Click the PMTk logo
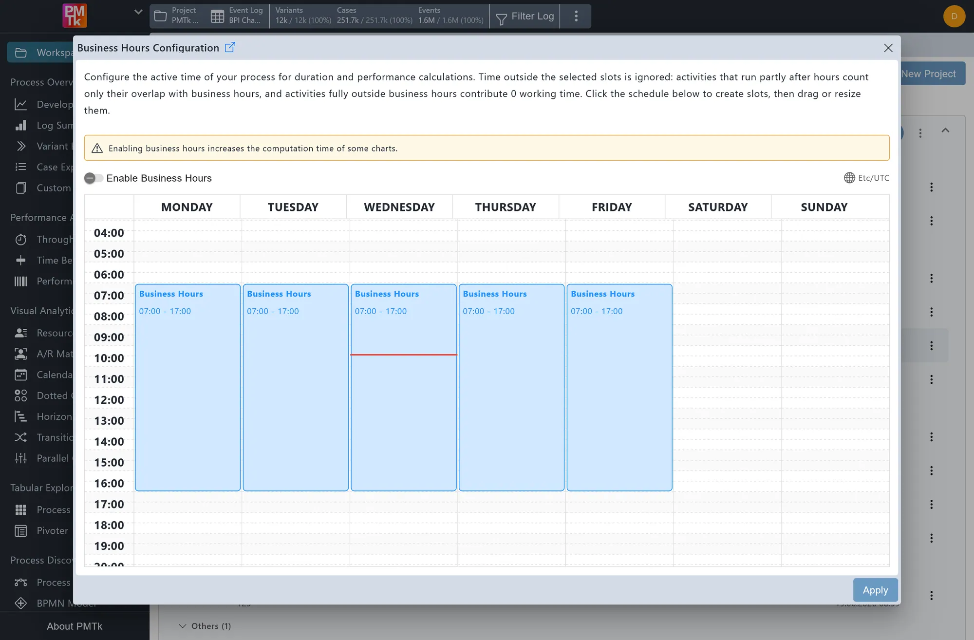The height and width of the screenshot is (640, 974). (x=75, y=16)
